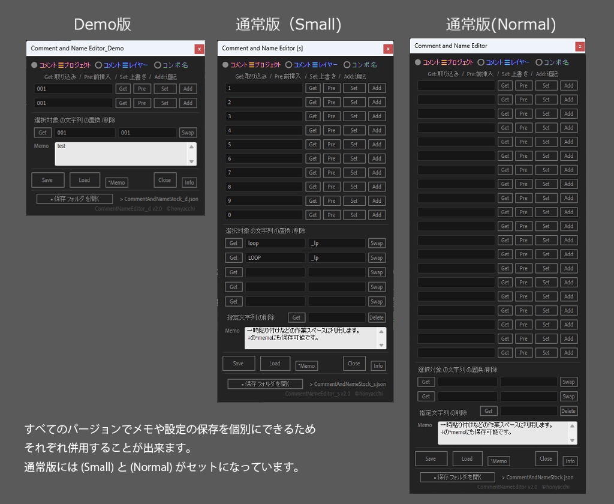Click Get on first row of Normal editor

click(505, 86)
